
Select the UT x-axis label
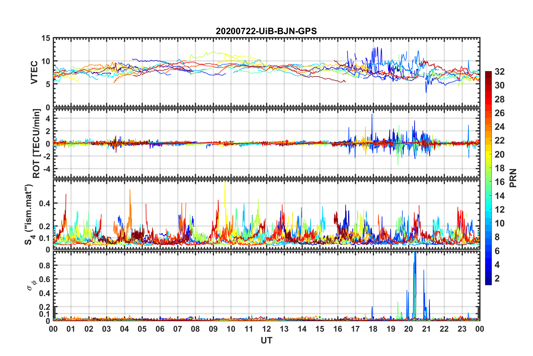tap(266, 340)
